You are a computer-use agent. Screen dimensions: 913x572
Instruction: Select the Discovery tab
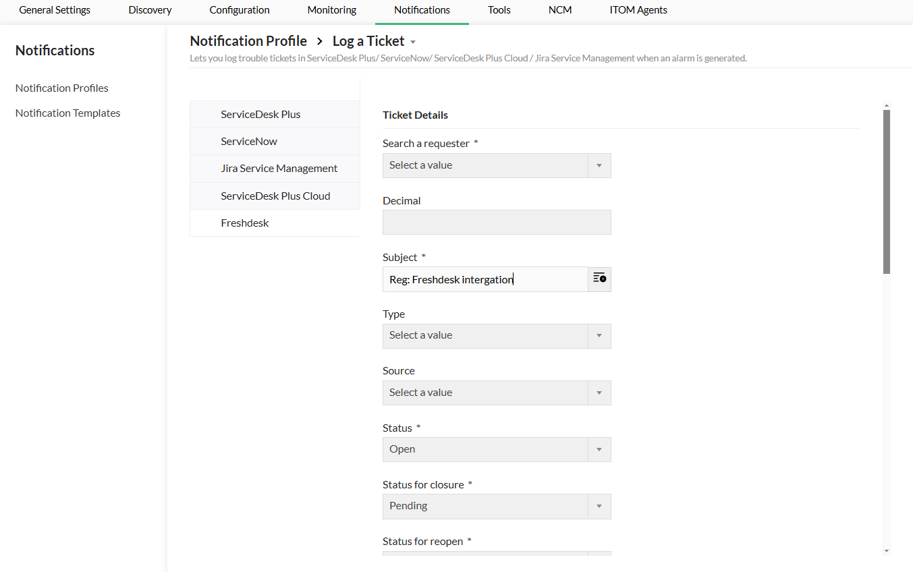[150, 10]
